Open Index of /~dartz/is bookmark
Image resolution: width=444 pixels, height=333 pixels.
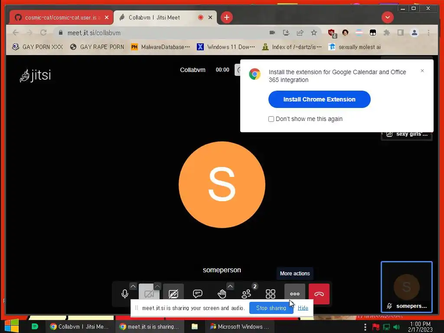(292, 47)
